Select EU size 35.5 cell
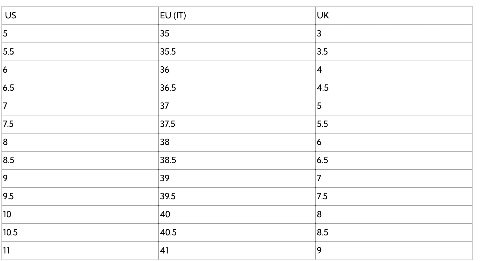This screenshot has height=261, width=480. click(x=237, y=52)
